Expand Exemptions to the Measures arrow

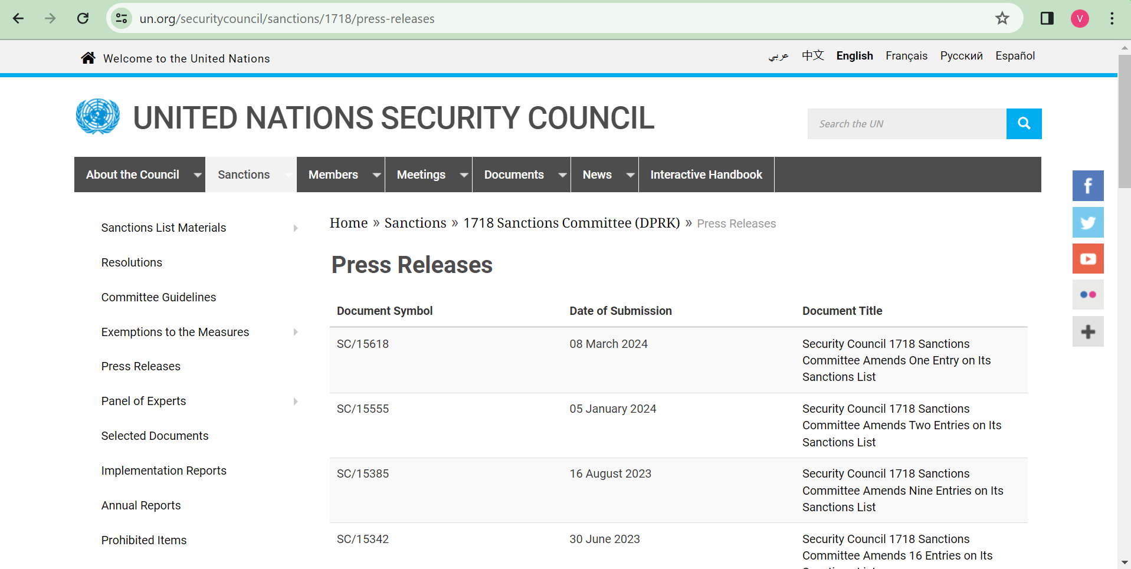click(x=296, y=332)
